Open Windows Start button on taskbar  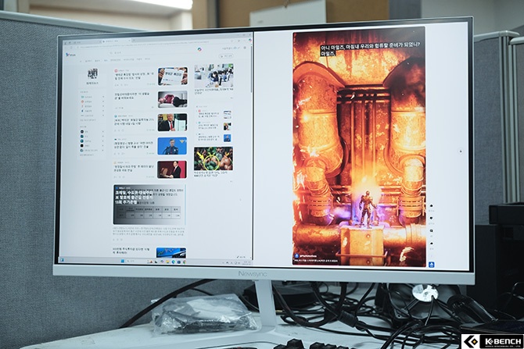123,261
